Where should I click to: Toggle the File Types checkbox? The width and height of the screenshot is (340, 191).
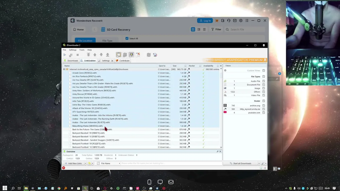263,76
